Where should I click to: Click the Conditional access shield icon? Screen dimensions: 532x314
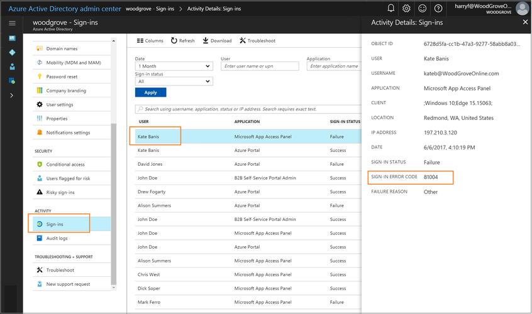click(40, 165)
